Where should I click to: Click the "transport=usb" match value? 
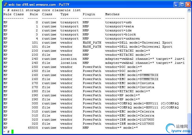(118, 23)
